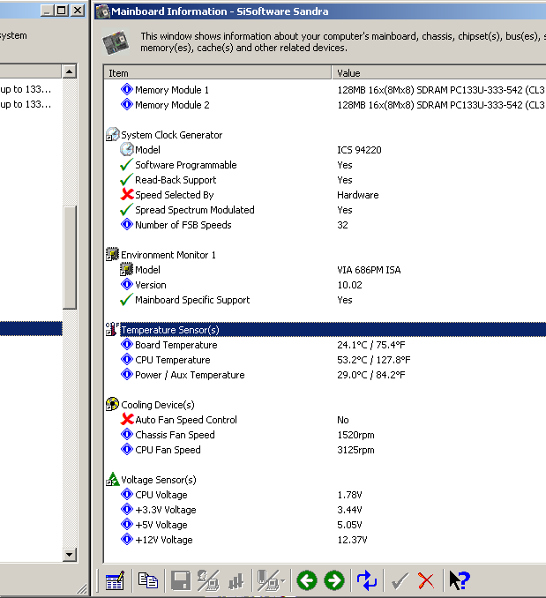546x598 pixels.
Task: Click the ICS 94220 model value
Action: (x=359, y=150)
